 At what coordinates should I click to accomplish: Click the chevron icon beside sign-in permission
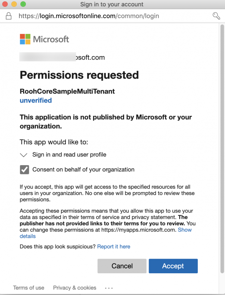(24, 155)
